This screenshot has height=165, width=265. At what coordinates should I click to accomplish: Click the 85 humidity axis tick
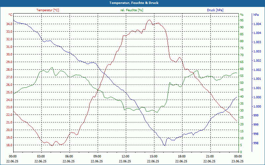pos(242,34)
